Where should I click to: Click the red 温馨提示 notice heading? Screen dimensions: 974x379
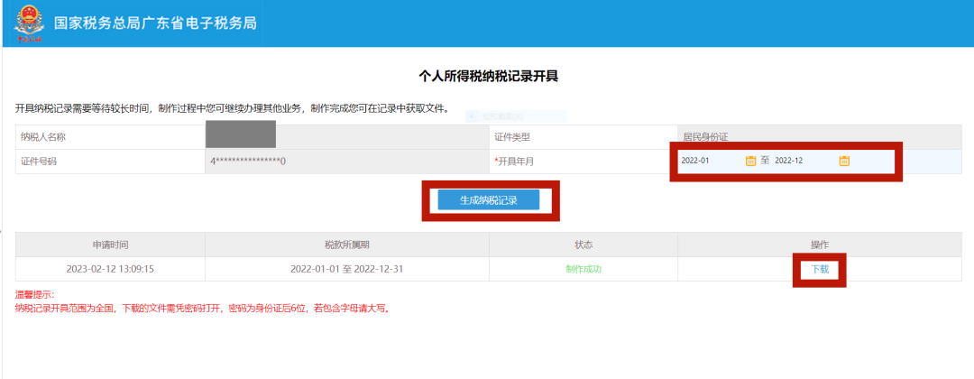coord(35,295)
